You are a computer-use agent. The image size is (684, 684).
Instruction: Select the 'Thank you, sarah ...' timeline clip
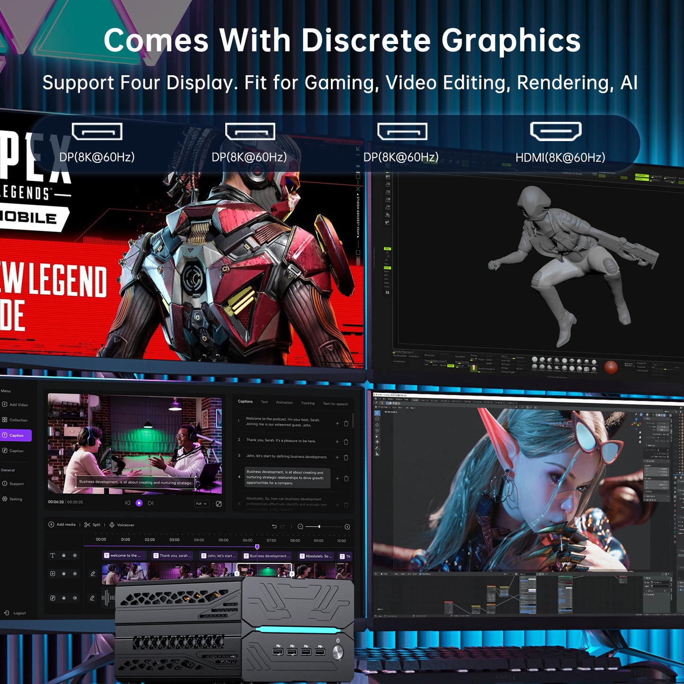172,556
